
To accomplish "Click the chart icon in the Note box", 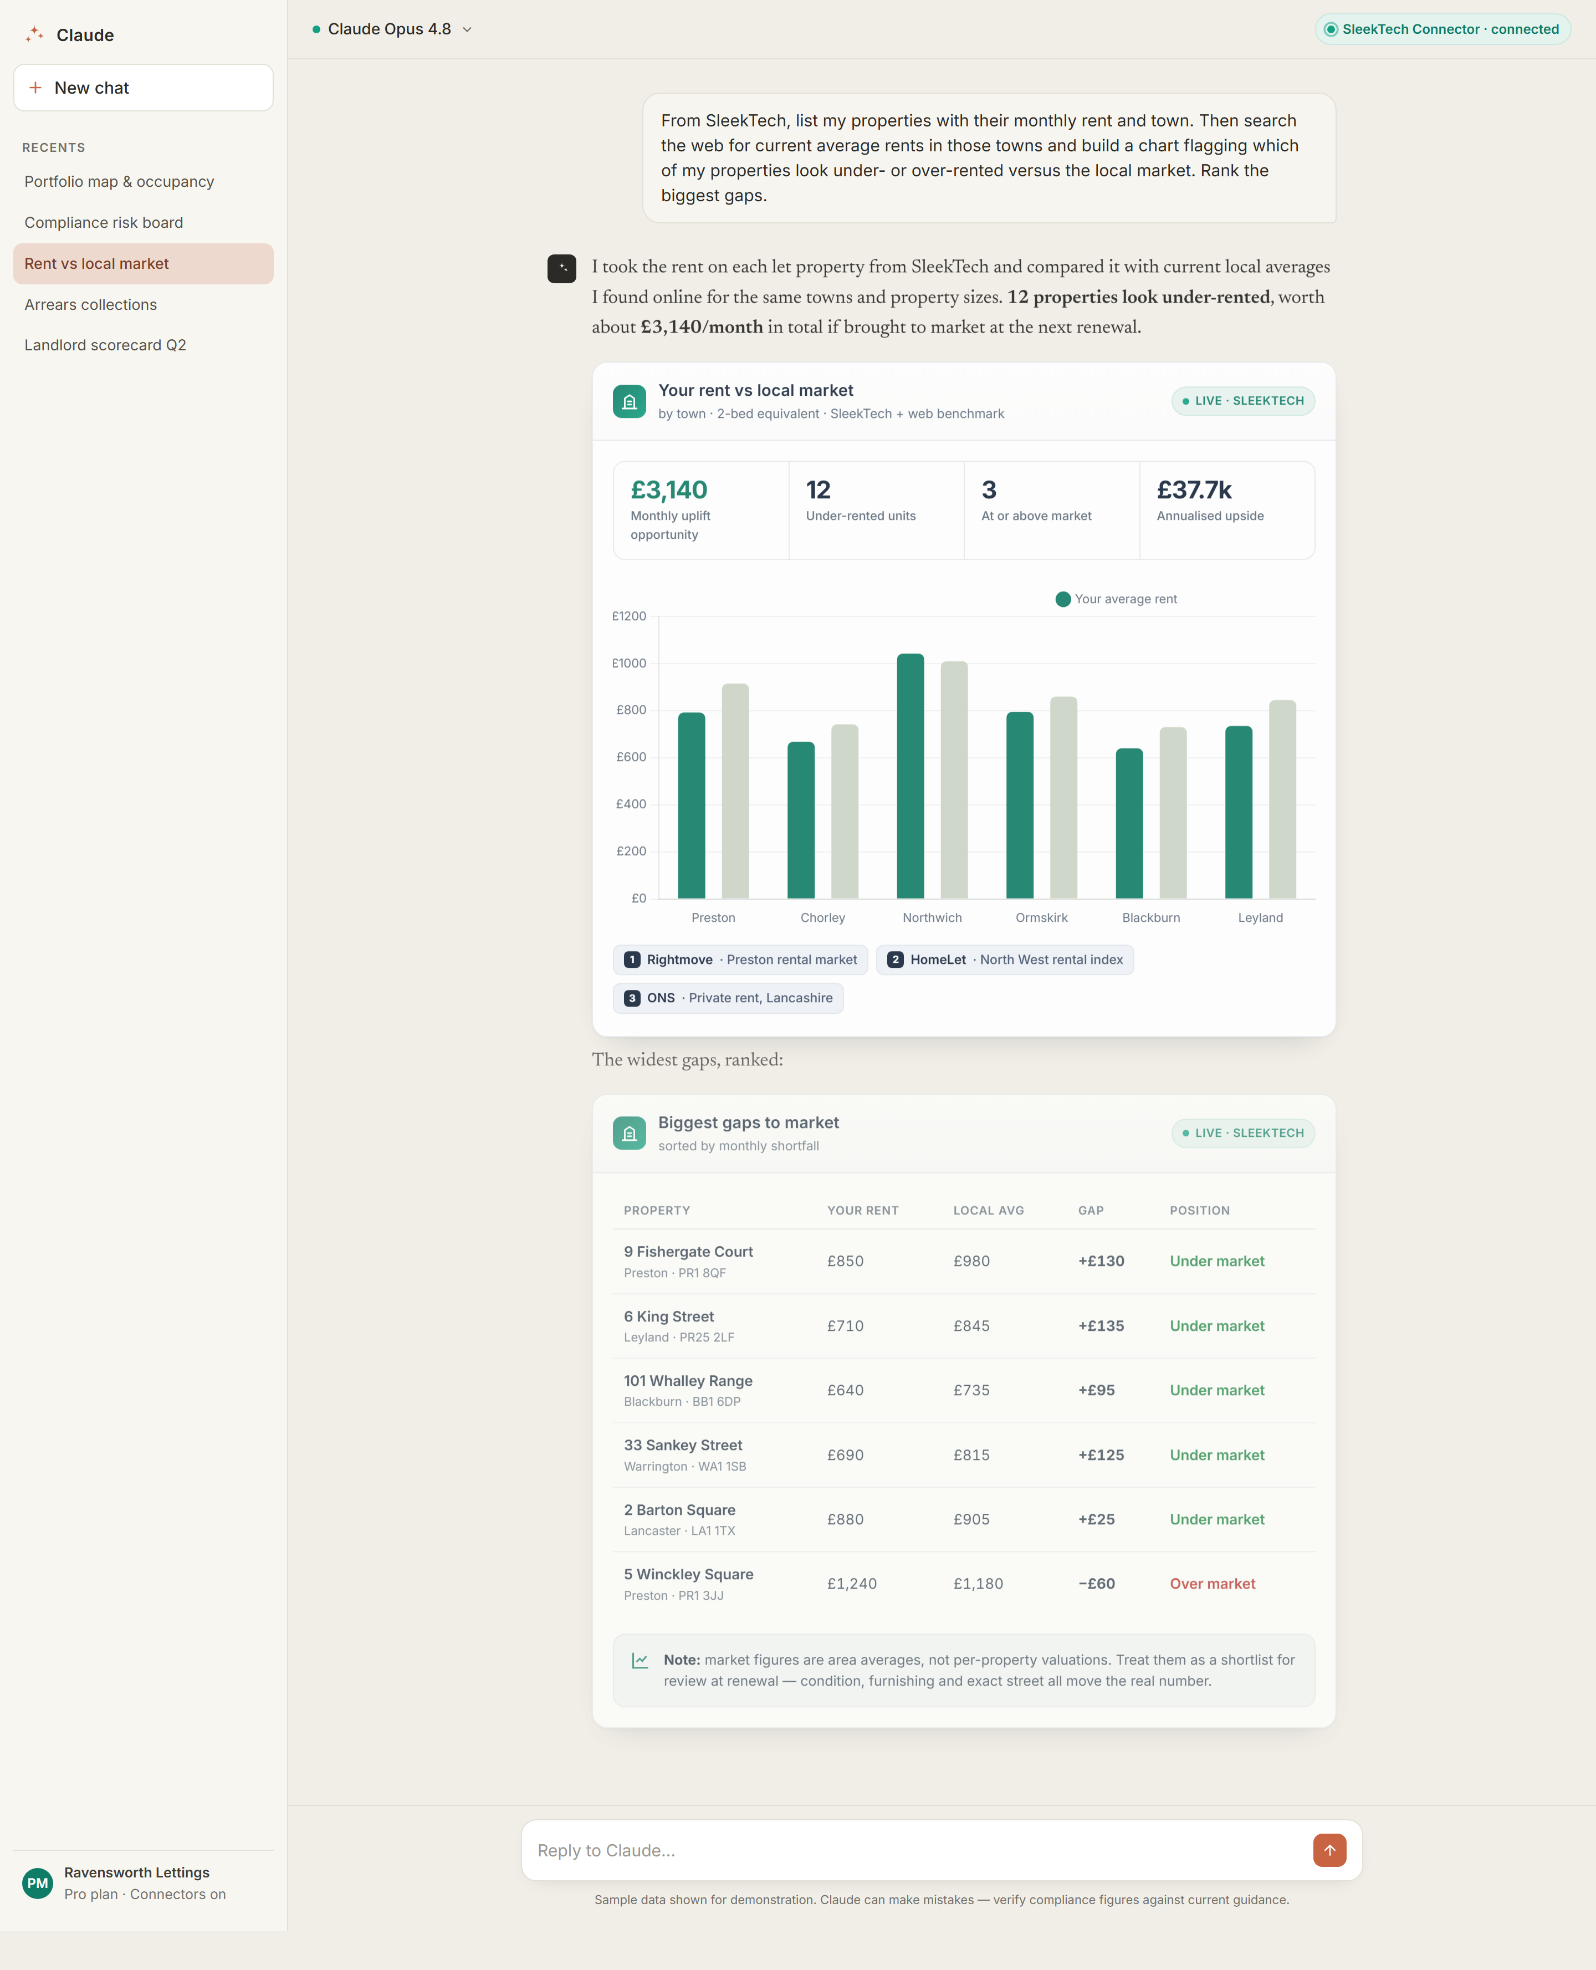I will (640, 1660).
